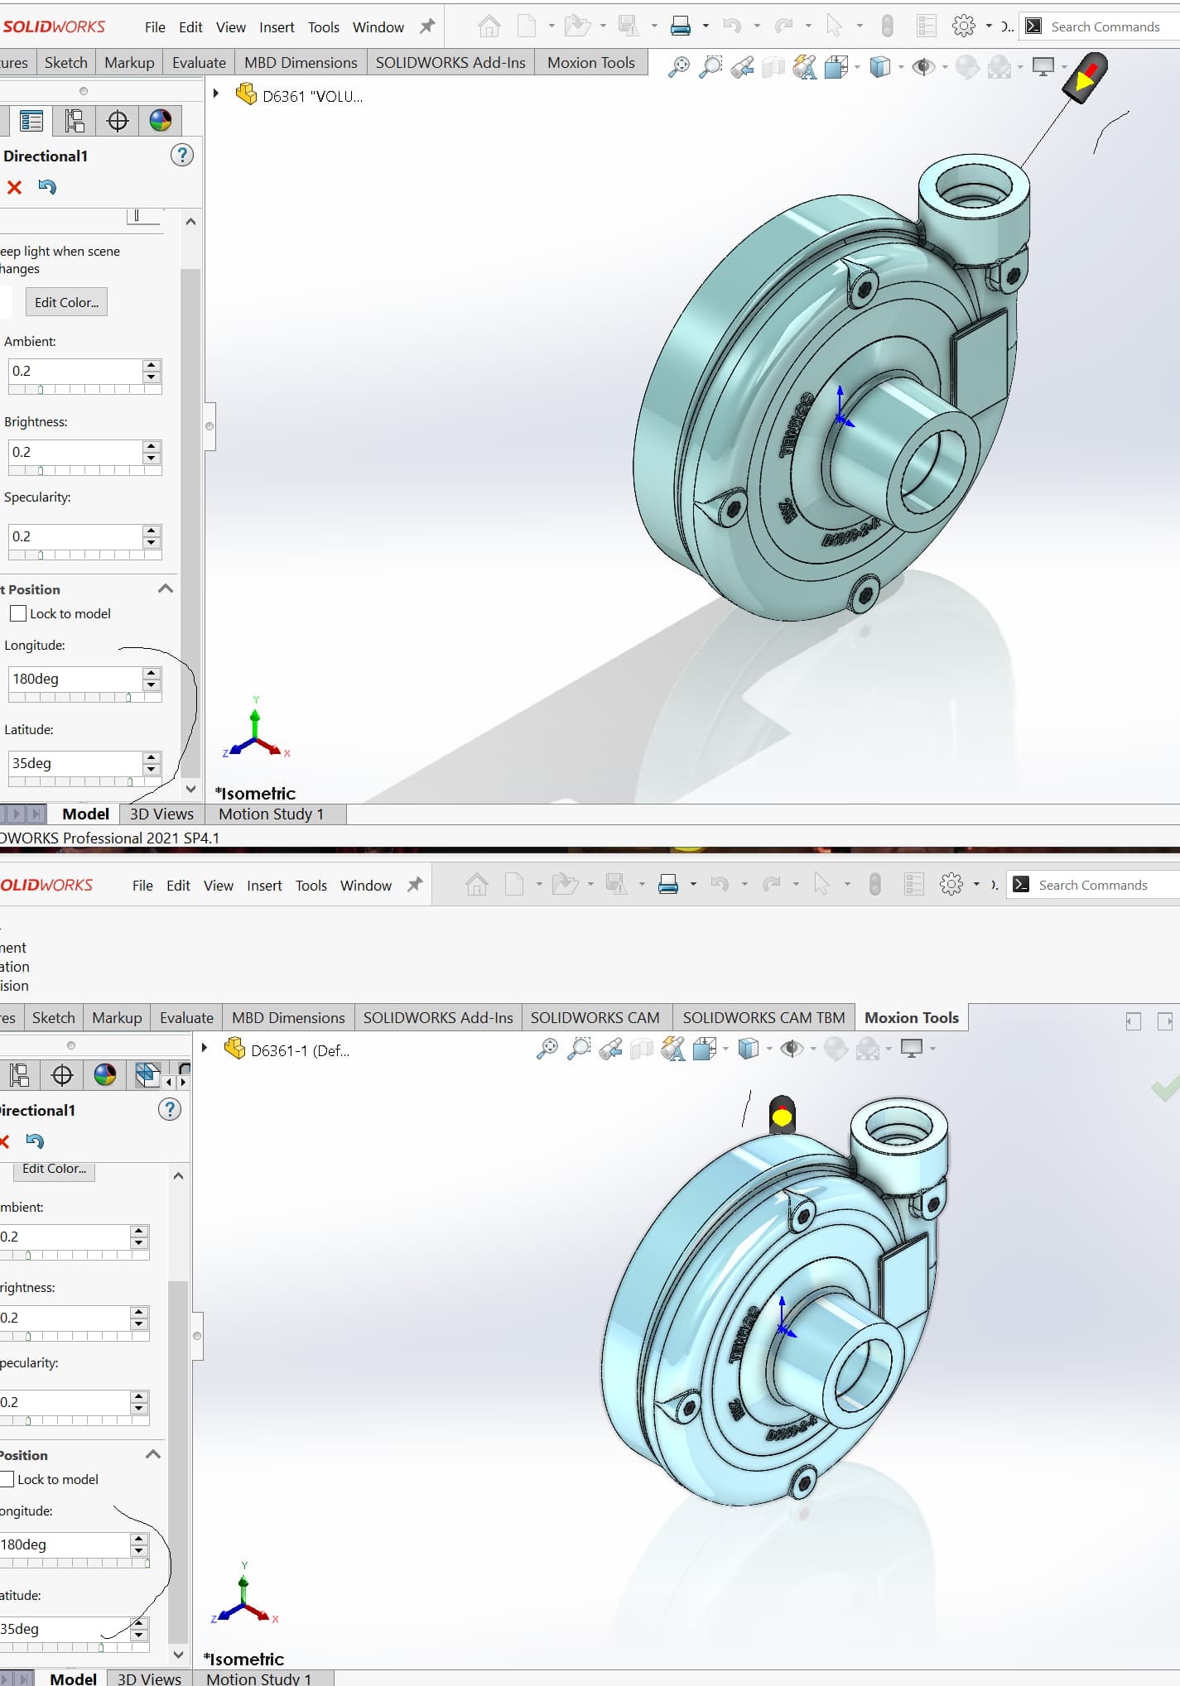Enable Lock to model in top window
This screenshot has width=1180, height=1686.
pos(18,613)
